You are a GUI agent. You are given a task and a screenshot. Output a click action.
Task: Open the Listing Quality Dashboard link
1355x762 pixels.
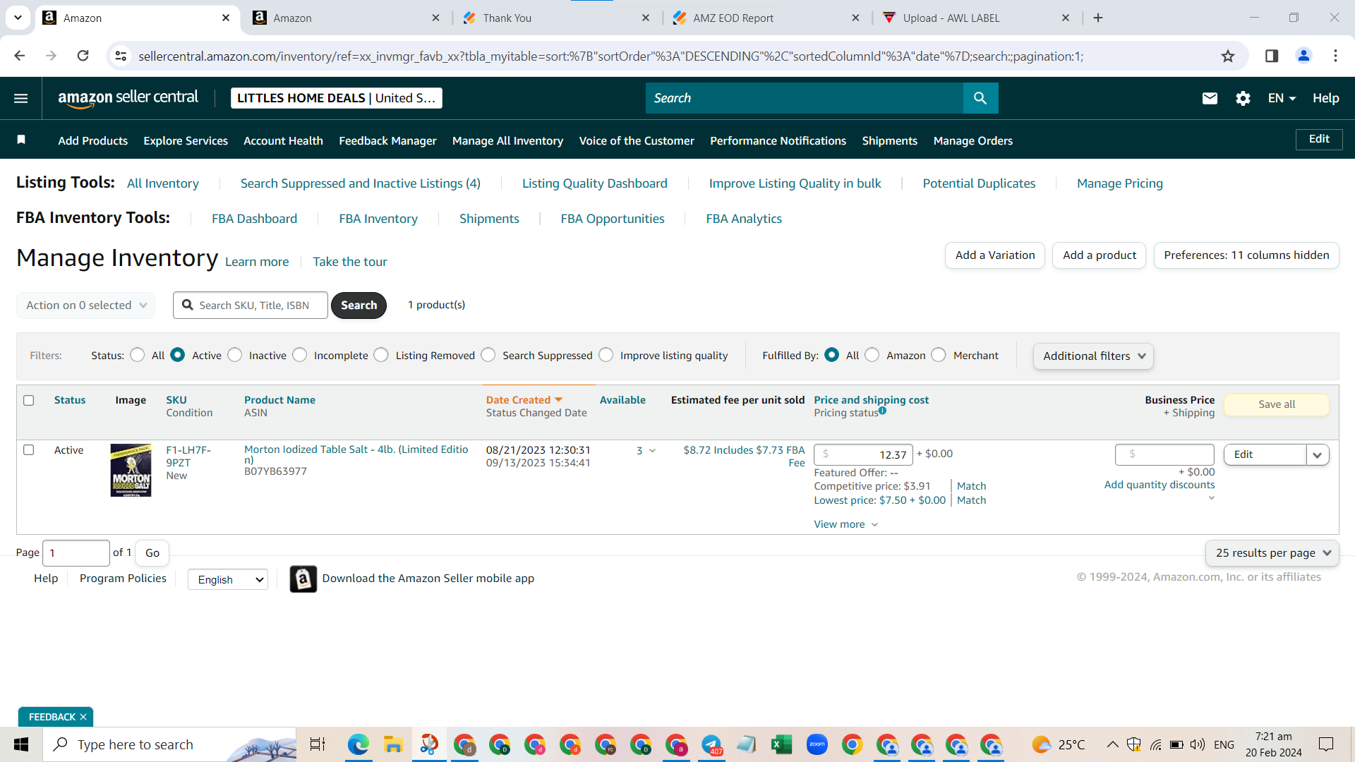(594, 183)
